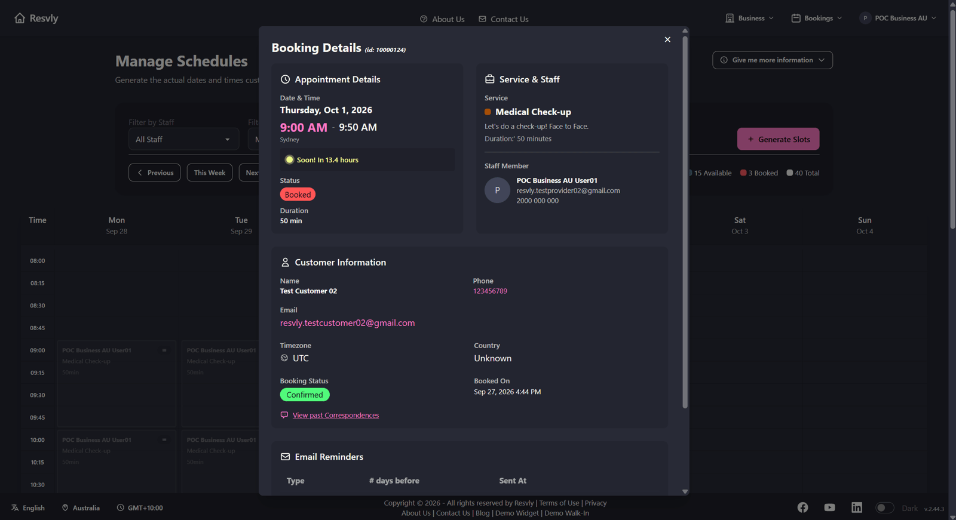The height and width of the screenshot is (520, 956).
Task: Click the UTC timezone globe icon
Action: pyautogui.click(x=284, y=358)
